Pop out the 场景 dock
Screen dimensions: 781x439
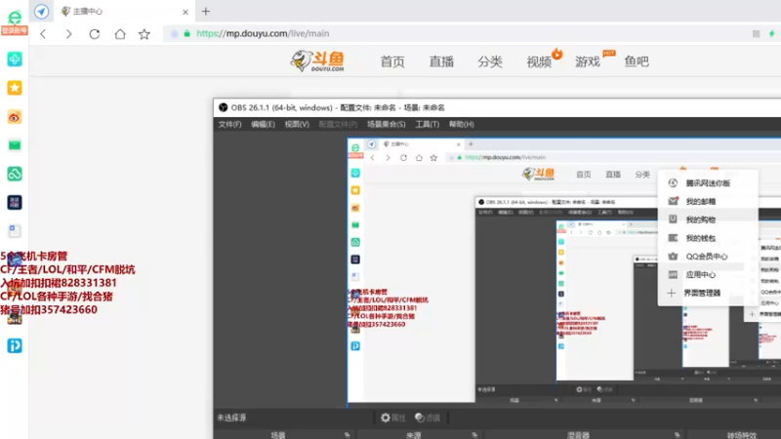coord(348,435)
